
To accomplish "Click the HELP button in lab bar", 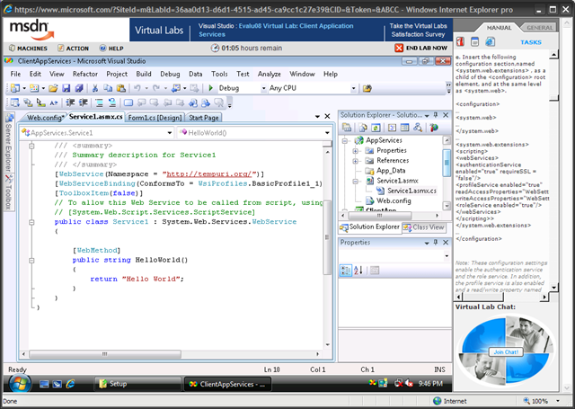I will tap(111, 49).
